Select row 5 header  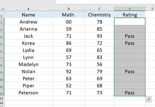(x=2, y=43)
